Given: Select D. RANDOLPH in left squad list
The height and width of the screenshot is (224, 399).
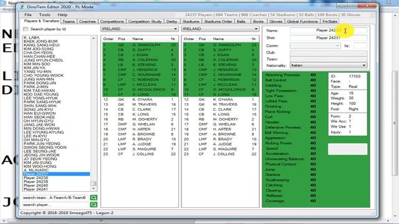Looking at the screenshot, I should 147,45.
